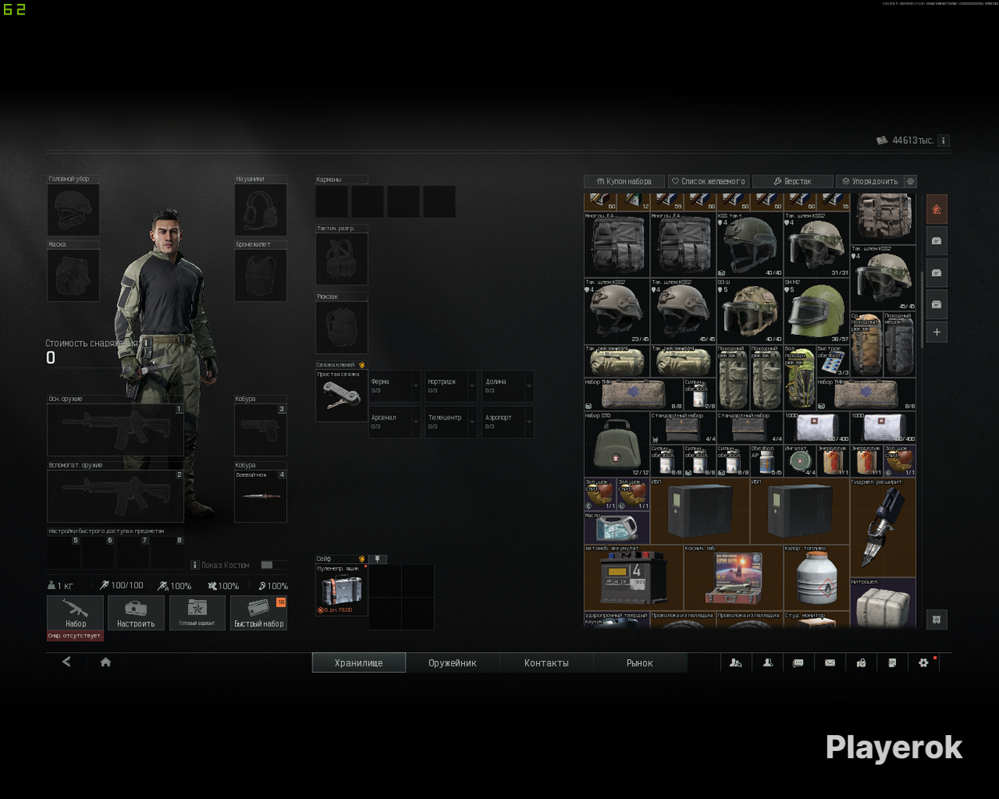Select the KSS такт. helmet 40/40

point(750,244)
